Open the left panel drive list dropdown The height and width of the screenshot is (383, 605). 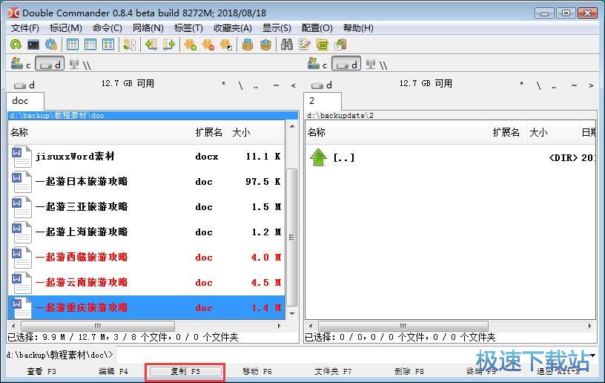[24, 85]
